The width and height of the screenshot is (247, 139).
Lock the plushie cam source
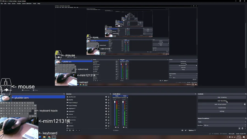(x=108, y=97)
